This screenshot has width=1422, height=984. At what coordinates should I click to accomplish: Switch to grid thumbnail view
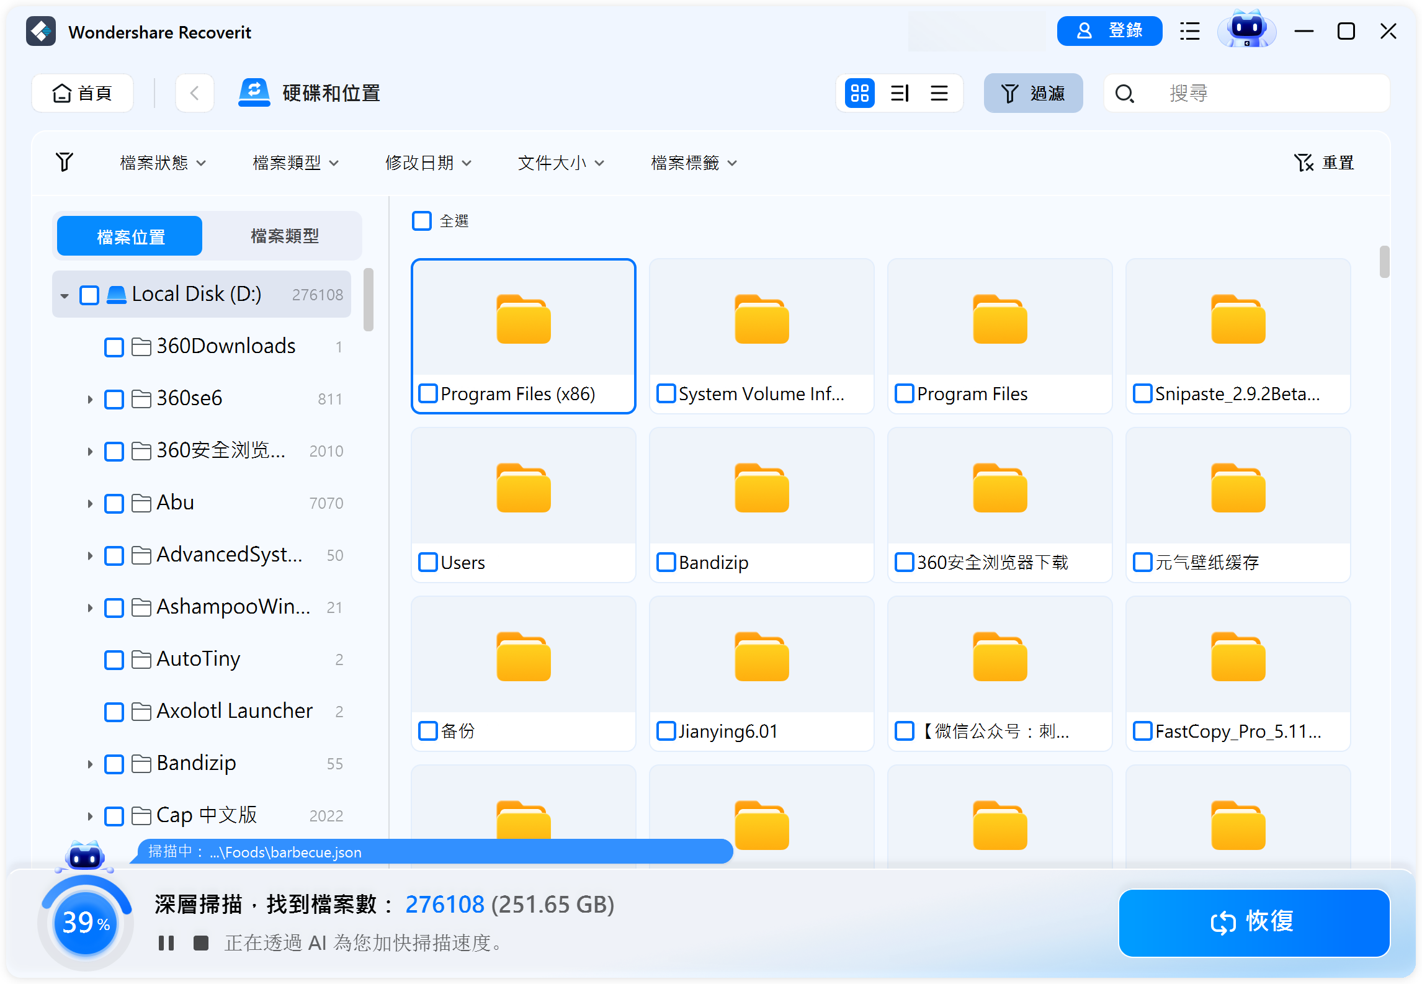pyautogui.click(x=860, y=93)
